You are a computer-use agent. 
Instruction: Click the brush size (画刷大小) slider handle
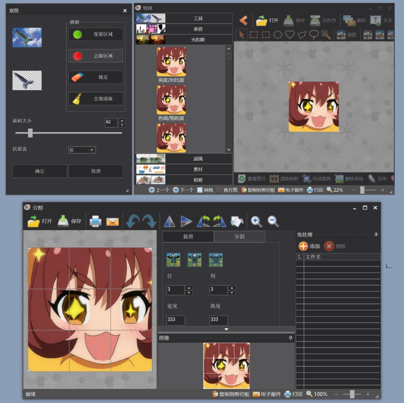click(x=30, y=133)
